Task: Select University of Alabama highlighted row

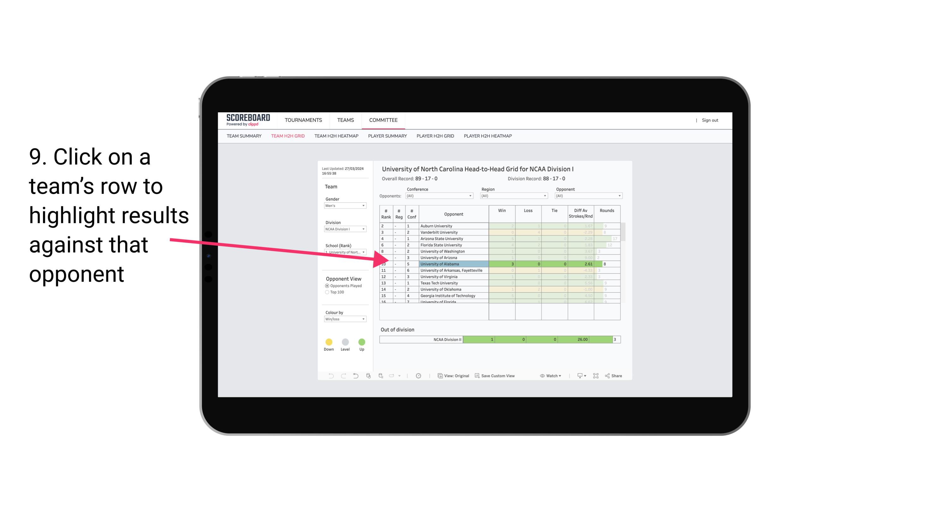Action: point(497,264)
